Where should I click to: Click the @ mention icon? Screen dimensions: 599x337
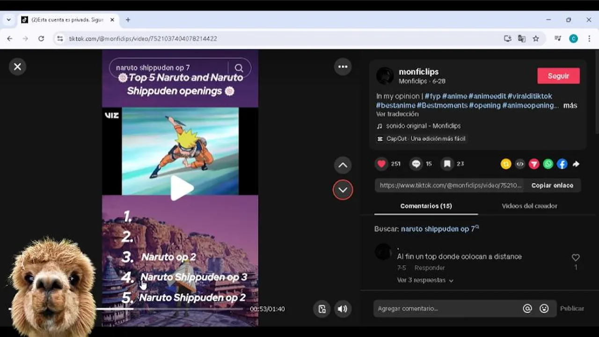[x=527, y=308]
